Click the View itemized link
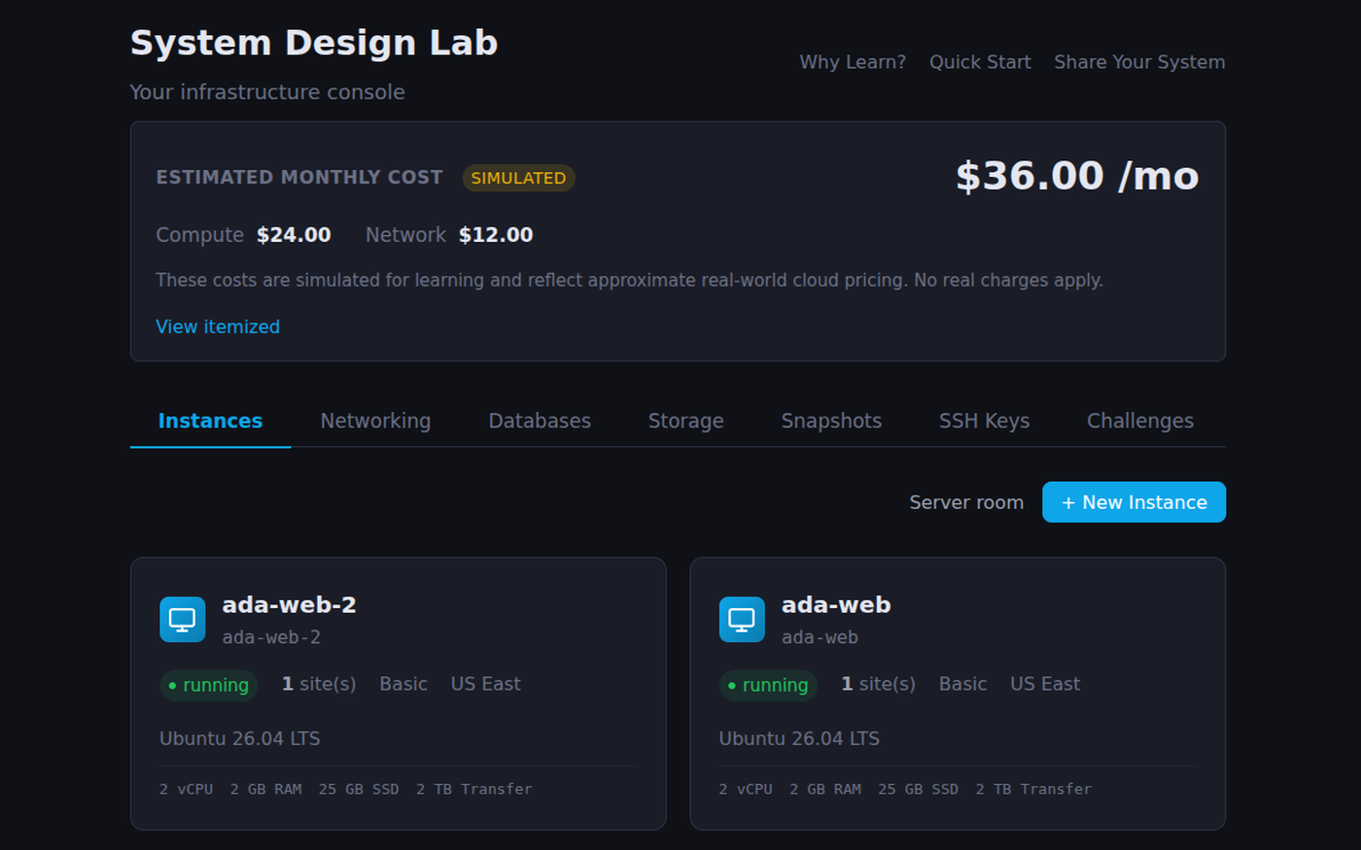Image resolution: width=1361 pixels, height=850 pixels. point(218,326)
